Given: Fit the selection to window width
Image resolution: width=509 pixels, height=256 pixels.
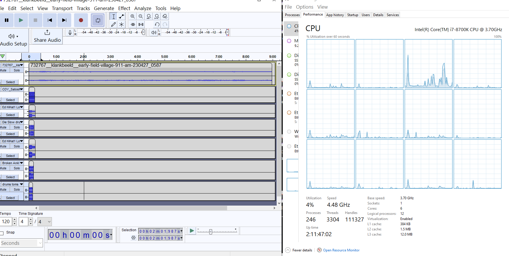Looking at the screenshot, I should [x=149, y=16].
